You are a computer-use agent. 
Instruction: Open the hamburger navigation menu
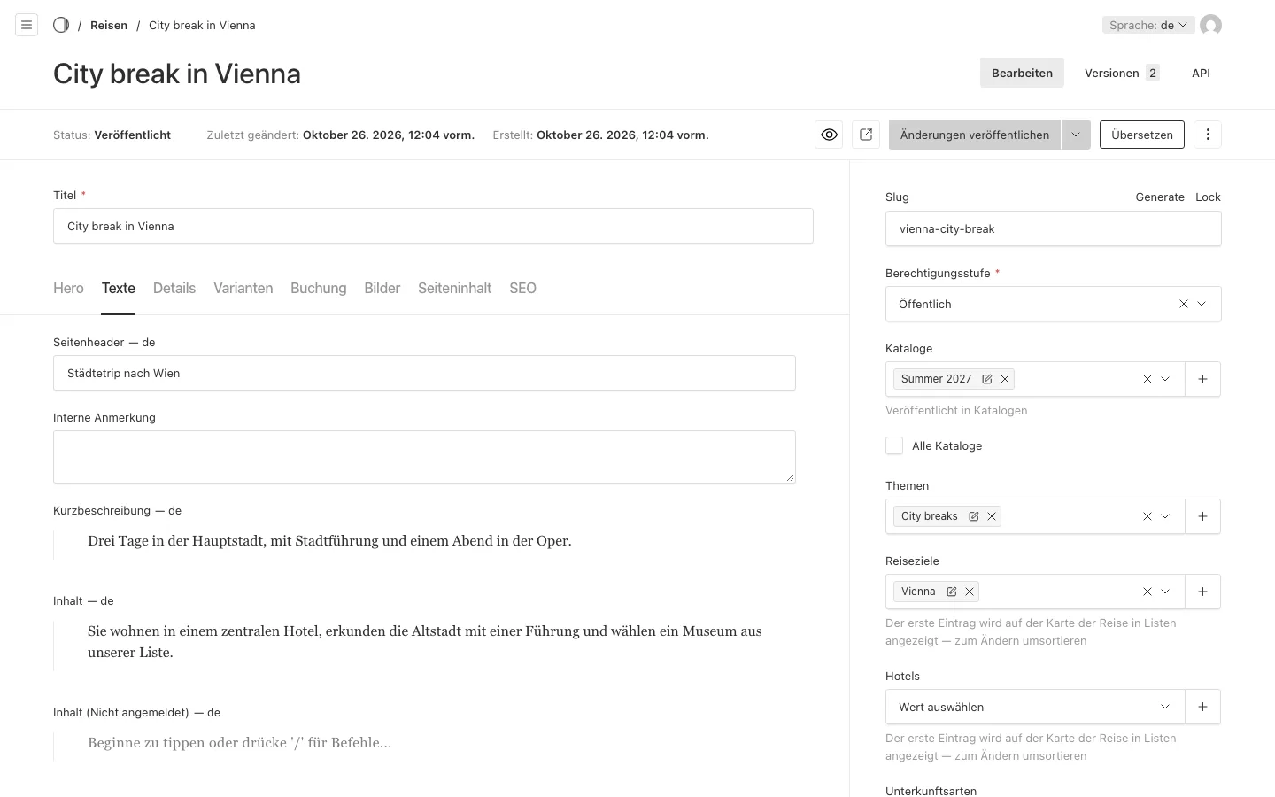pos(27,25)
